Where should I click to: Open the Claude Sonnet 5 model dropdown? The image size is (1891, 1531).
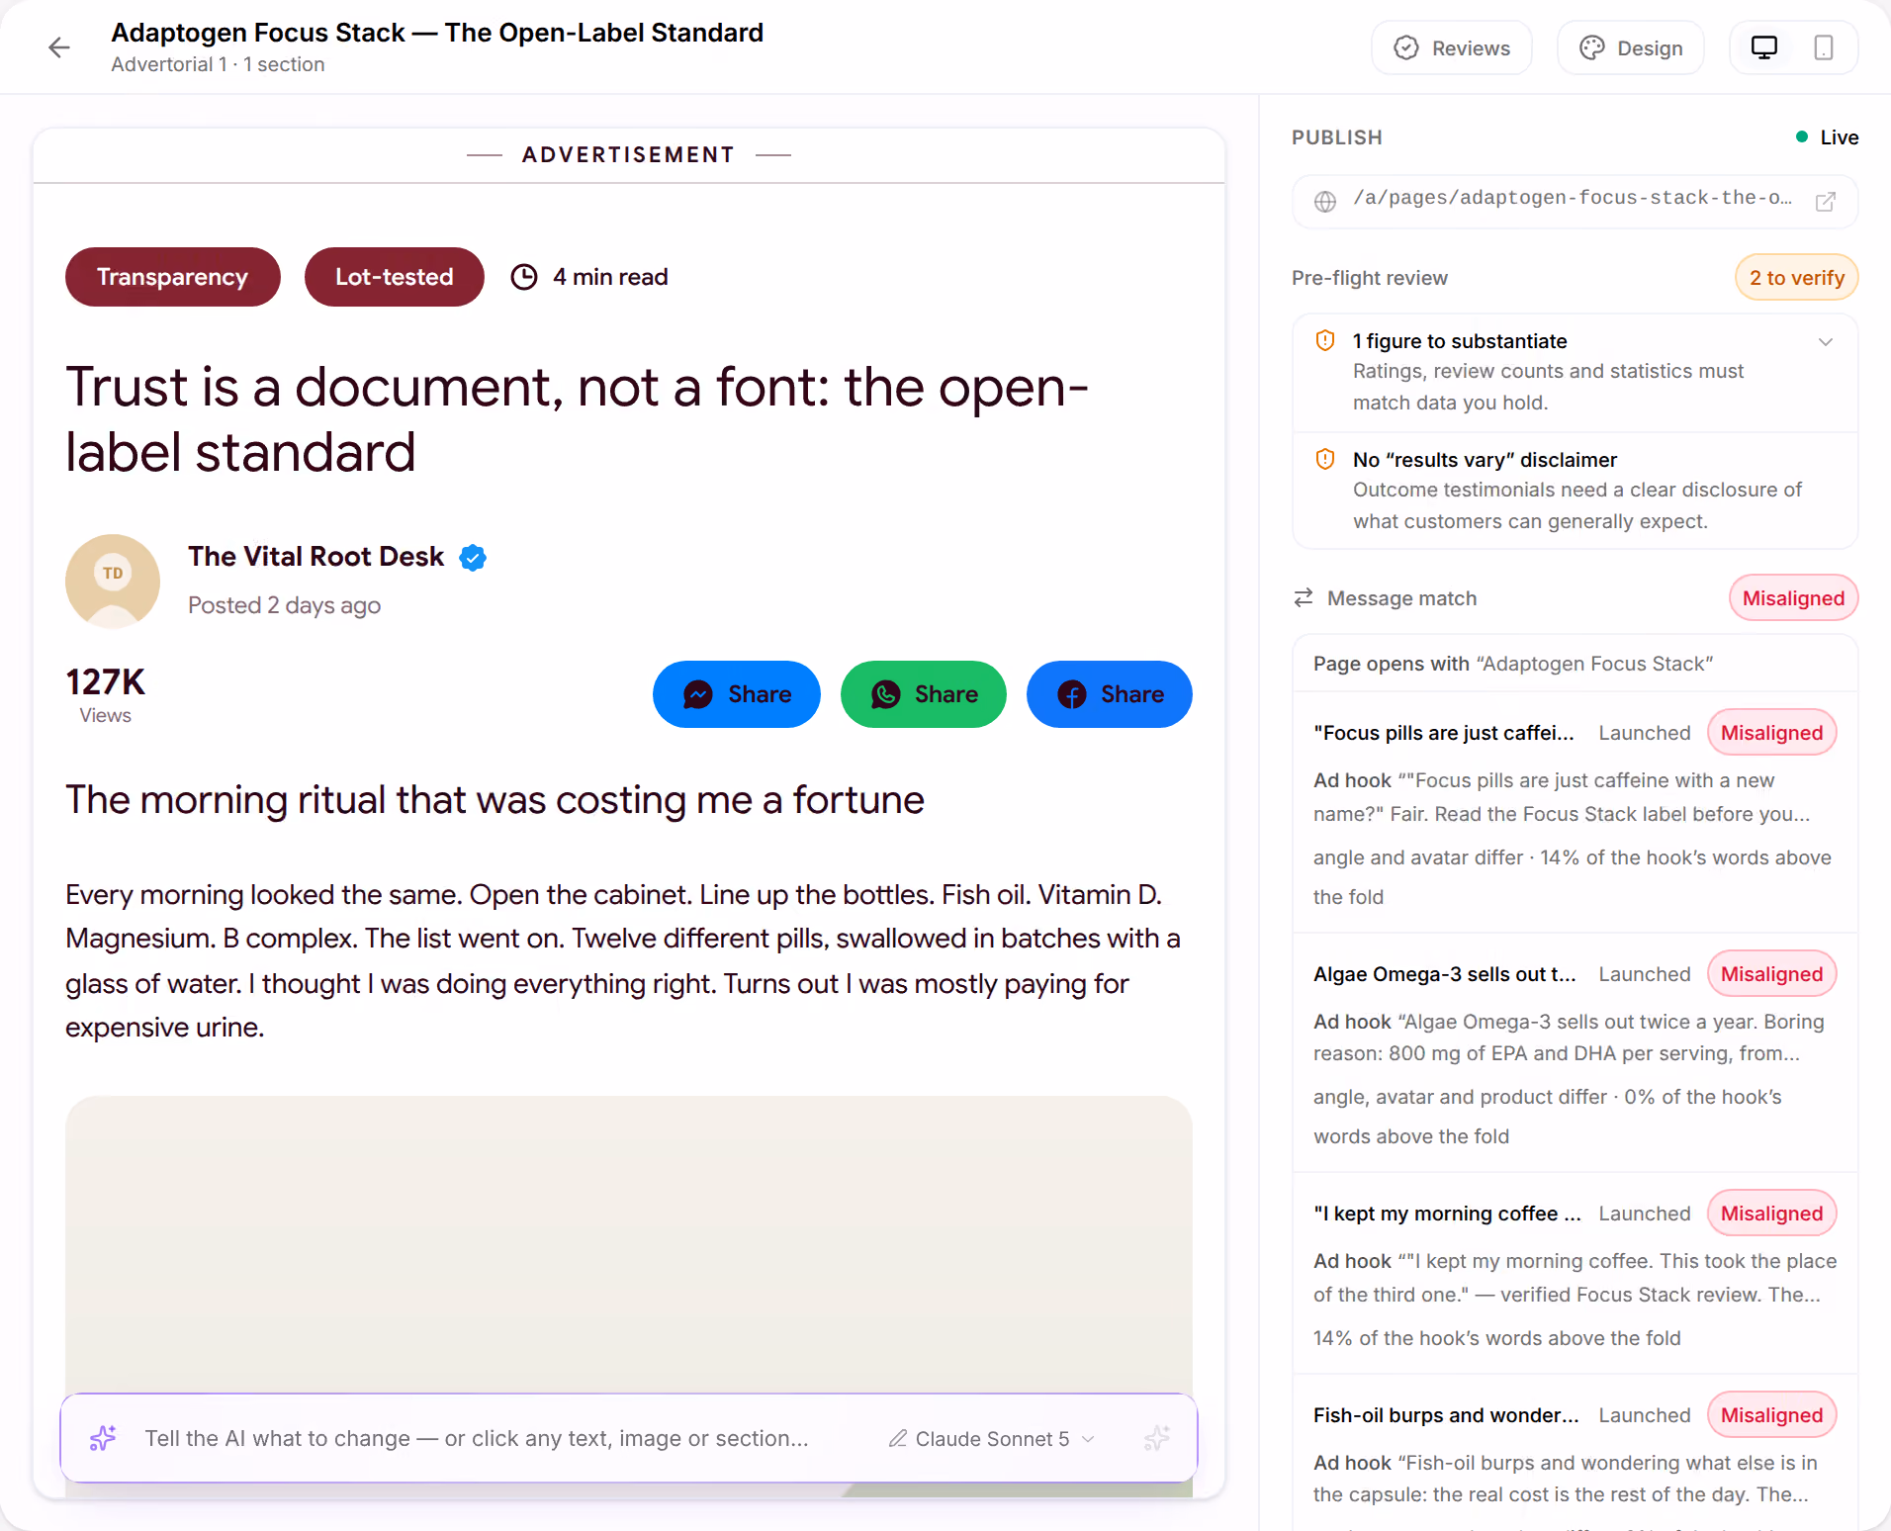pos(992,1439)
